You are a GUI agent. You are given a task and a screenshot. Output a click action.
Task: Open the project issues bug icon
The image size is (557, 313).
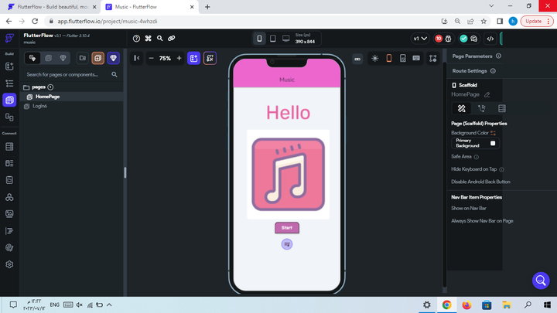click(449, 38)
